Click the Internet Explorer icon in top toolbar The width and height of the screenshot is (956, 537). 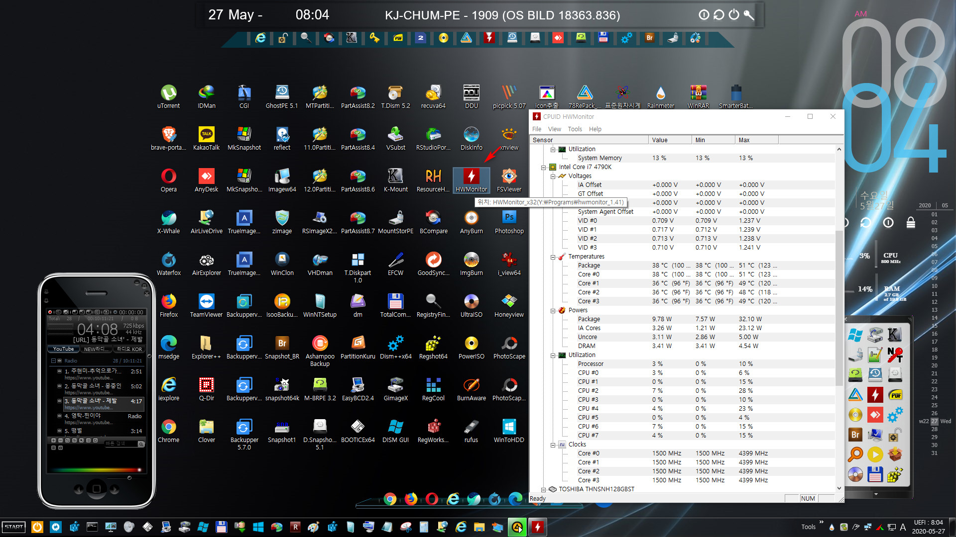[x=260, y=38]
